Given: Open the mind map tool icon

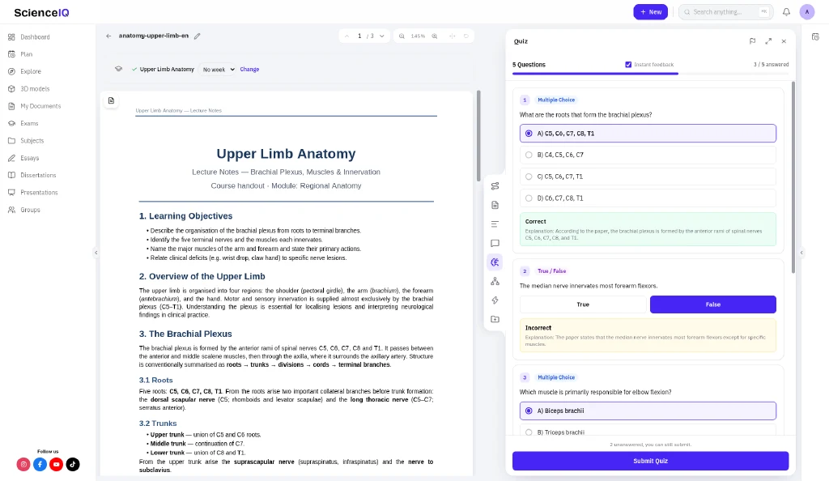Looking at the screenshot, I should pyautogui.click(x=495, y=281).
